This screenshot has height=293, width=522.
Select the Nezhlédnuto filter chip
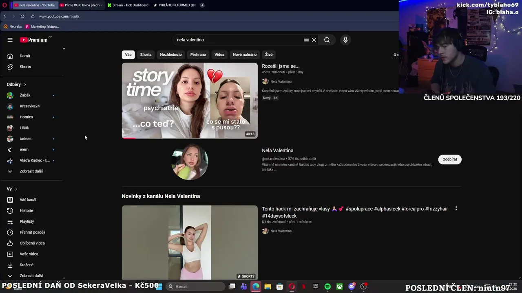[171, 55]
